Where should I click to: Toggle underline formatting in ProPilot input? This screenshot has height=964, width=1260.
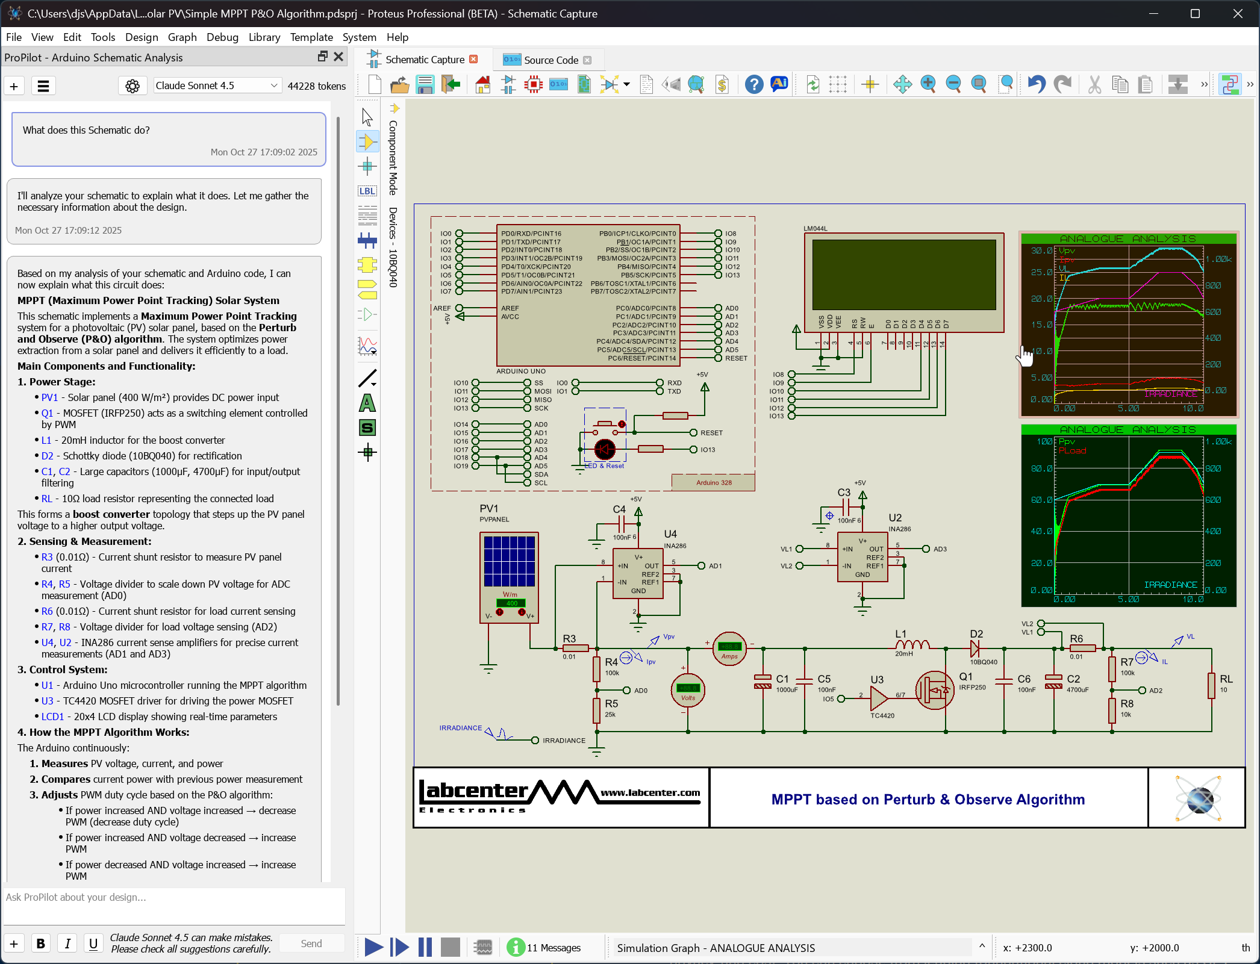coord(93,943)
